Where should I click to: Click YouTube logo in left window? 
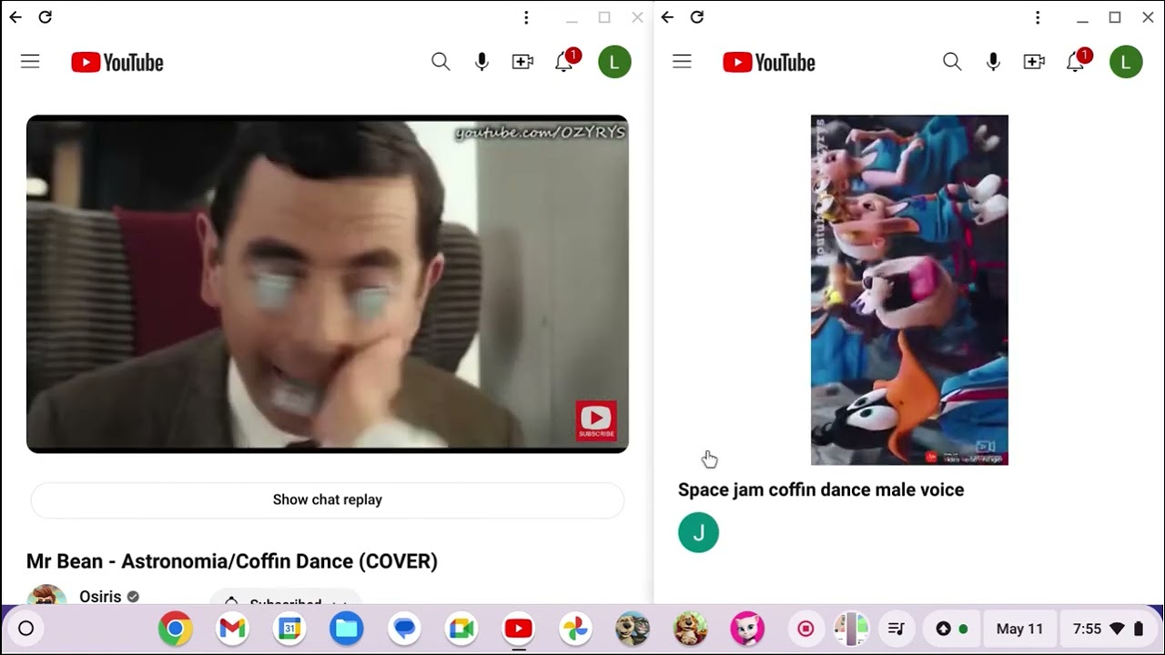click(x=117, y=62)
